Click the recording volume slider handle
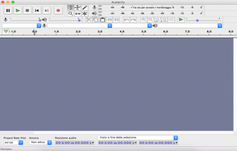237x151 pixels. point(40,20)
